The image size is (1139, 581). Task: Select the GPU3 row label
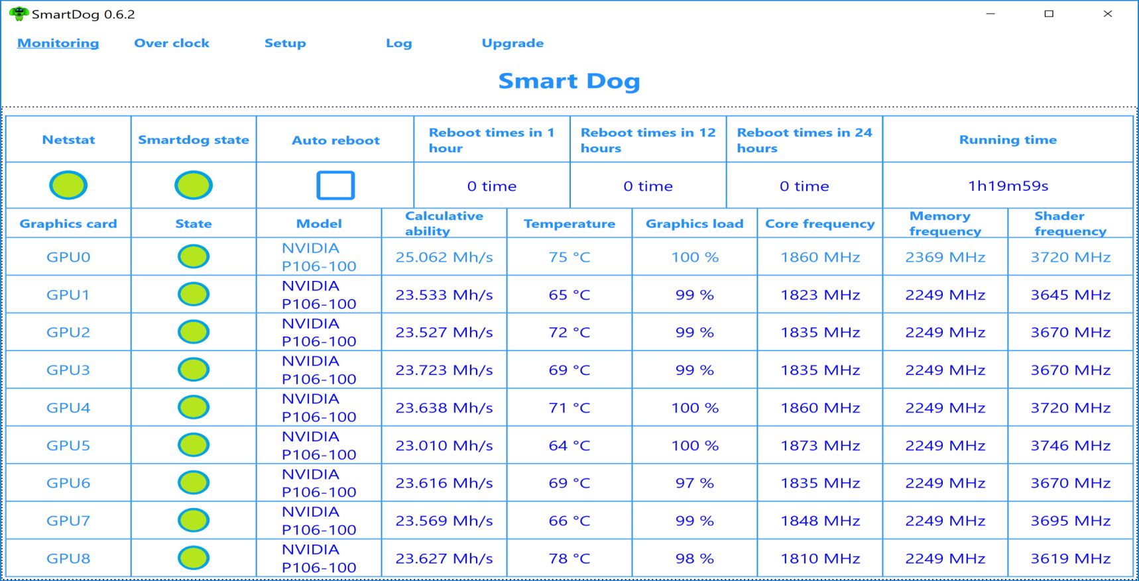(x=68, y=370)
